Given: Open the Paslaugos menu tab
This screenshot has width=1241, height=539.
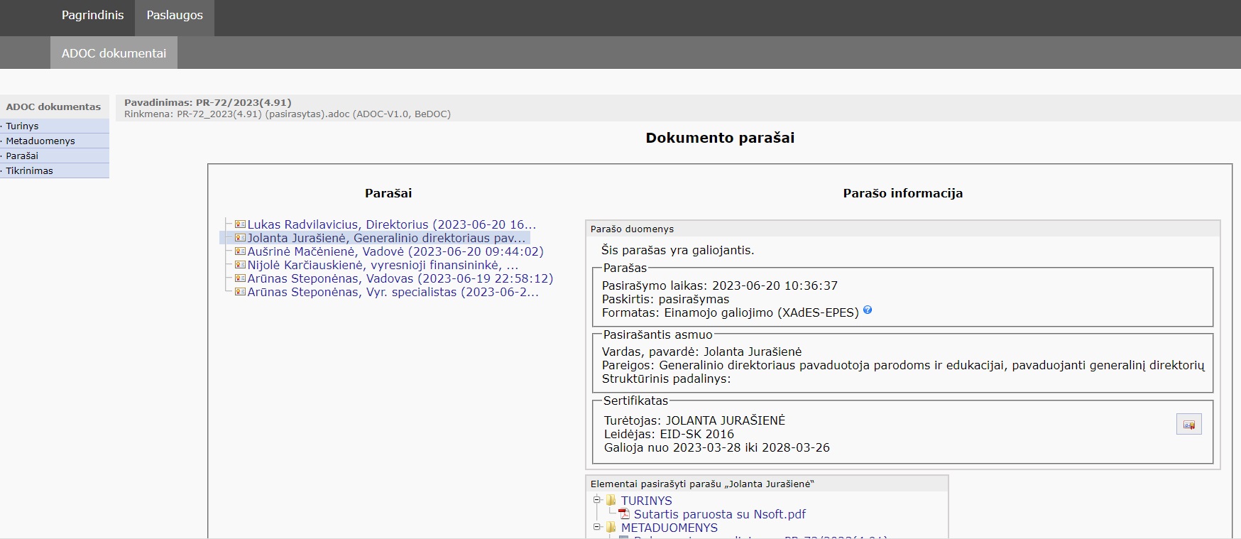Looking at the screenshot, I should pyautogui.click(x=175, y=15).
